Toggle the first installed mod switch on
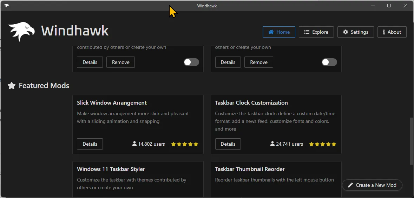The height and width of the screenshot is (198, 414). (191, 62)
